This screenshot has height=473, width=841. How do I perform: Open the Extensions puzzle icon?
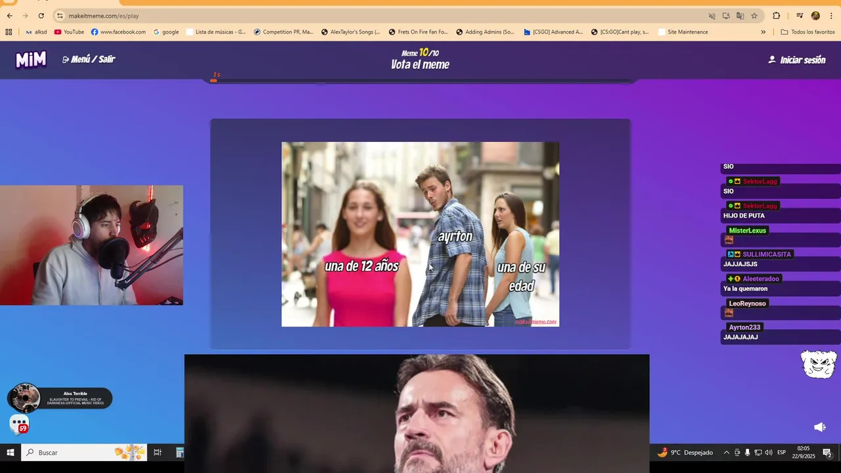(x=776, y=16)
